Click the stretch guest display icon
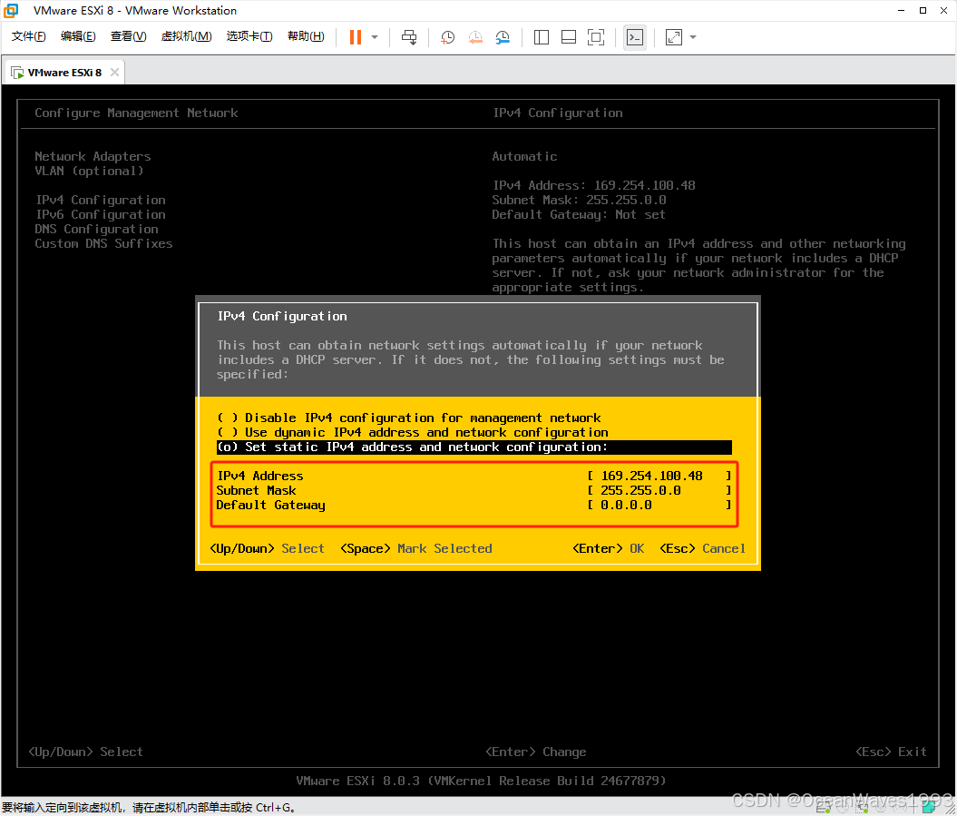Screen dimensions: 957x816 pos(674,37)
